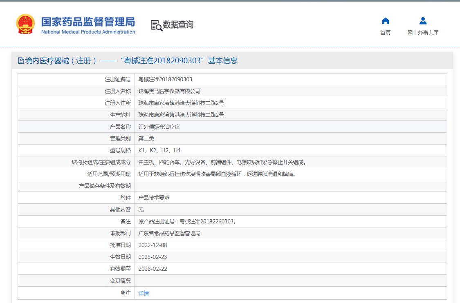460x303 pixels.
Task: Click the model specification K1、K2、H2、H4
Action: 159,150
